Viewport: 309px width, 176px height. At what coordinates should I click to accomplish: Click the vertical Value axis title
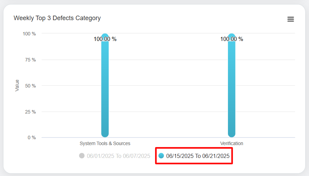[x=17, y=85]
